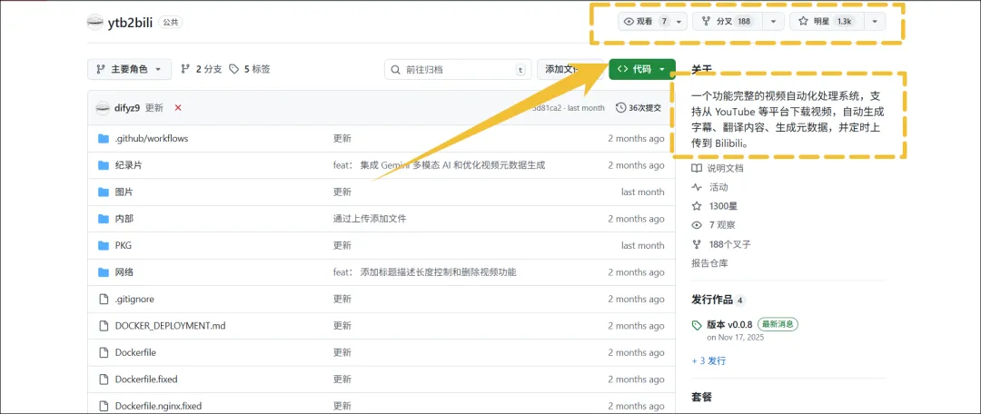Click the file icon beside Dockerfile.fixed
Screen dimensions: 981x414
click(x=104, y=379)
